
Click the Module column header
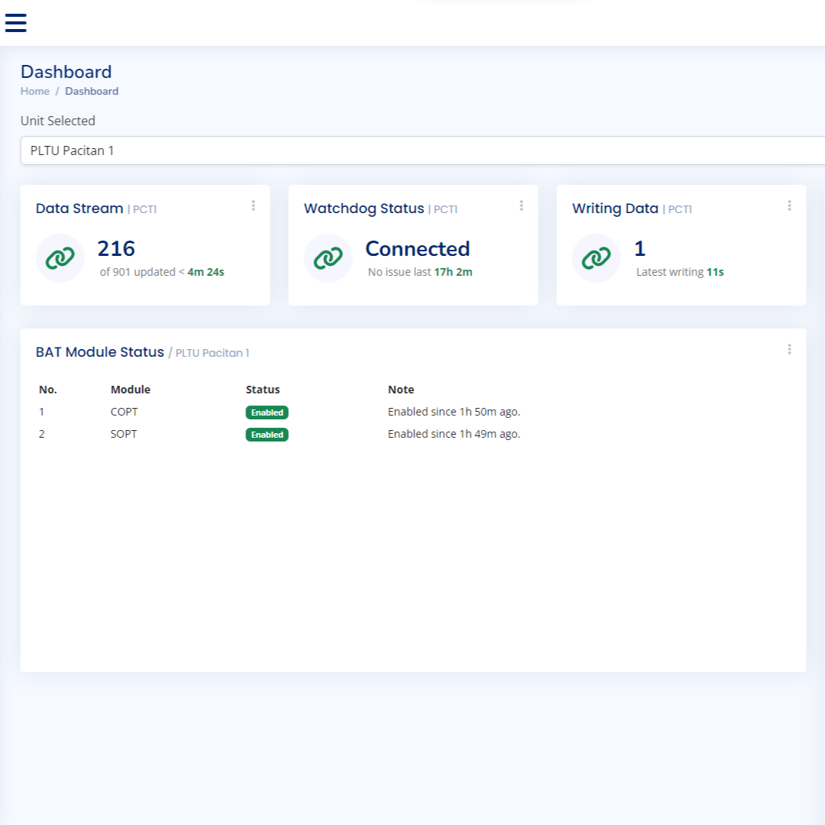131,390
